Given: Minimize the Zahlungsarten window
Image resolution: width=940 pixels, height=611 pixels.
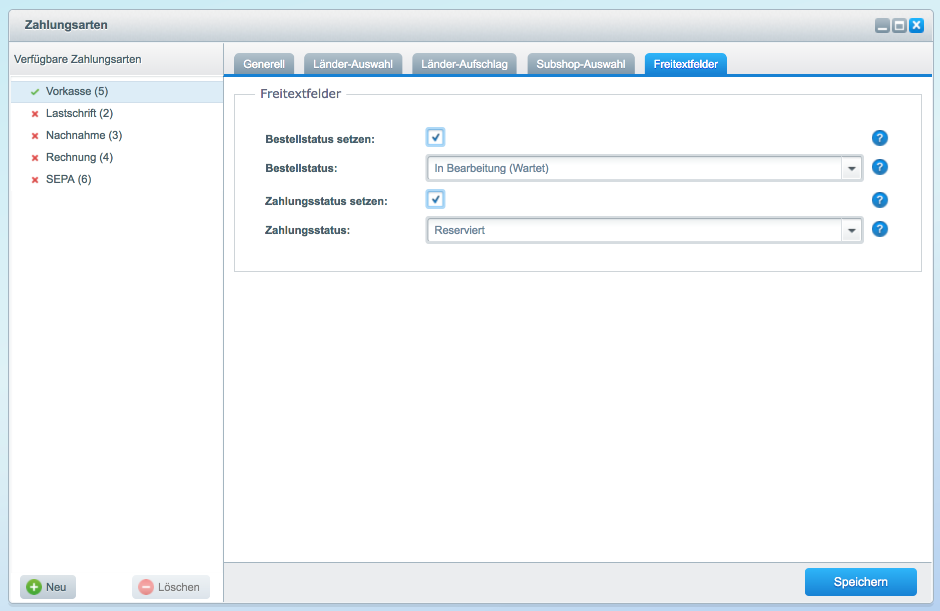Looking at the screenshot, I should coord(882,25).
